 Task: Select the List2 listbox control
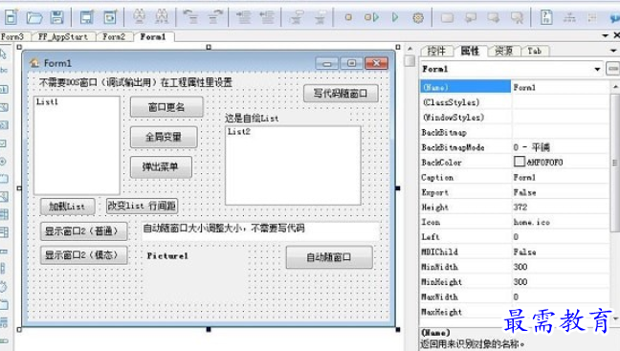(x=293, y=165)
